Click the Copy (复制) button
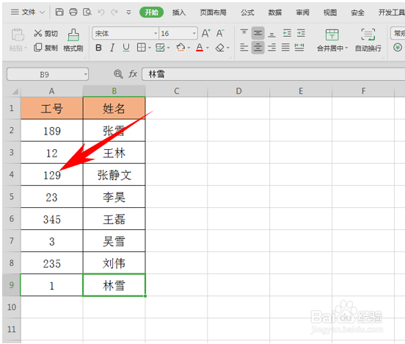 (45, 48)
